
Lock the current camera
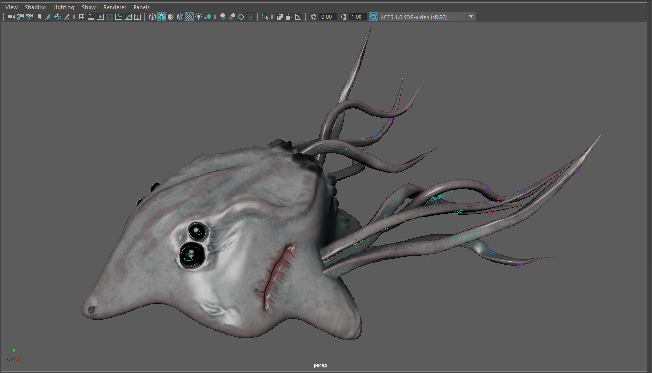pyautogui.click(x=20, y=16)
